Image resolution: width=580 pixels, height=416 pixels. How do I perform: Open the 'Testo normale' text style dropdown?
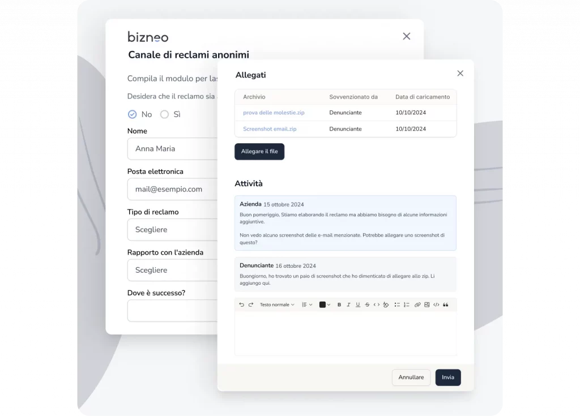tap(277, 305)
